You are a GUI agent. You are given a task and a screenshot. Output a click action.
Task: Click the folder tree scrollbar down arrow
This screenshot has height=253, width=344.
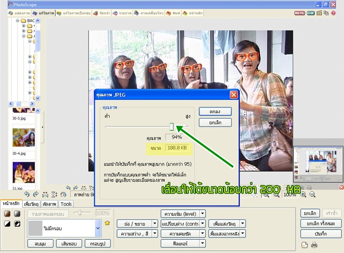38,98
